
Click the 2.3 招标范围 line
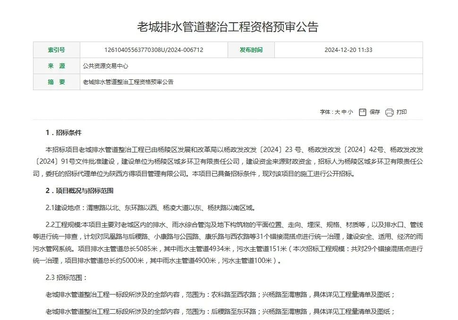66,278
